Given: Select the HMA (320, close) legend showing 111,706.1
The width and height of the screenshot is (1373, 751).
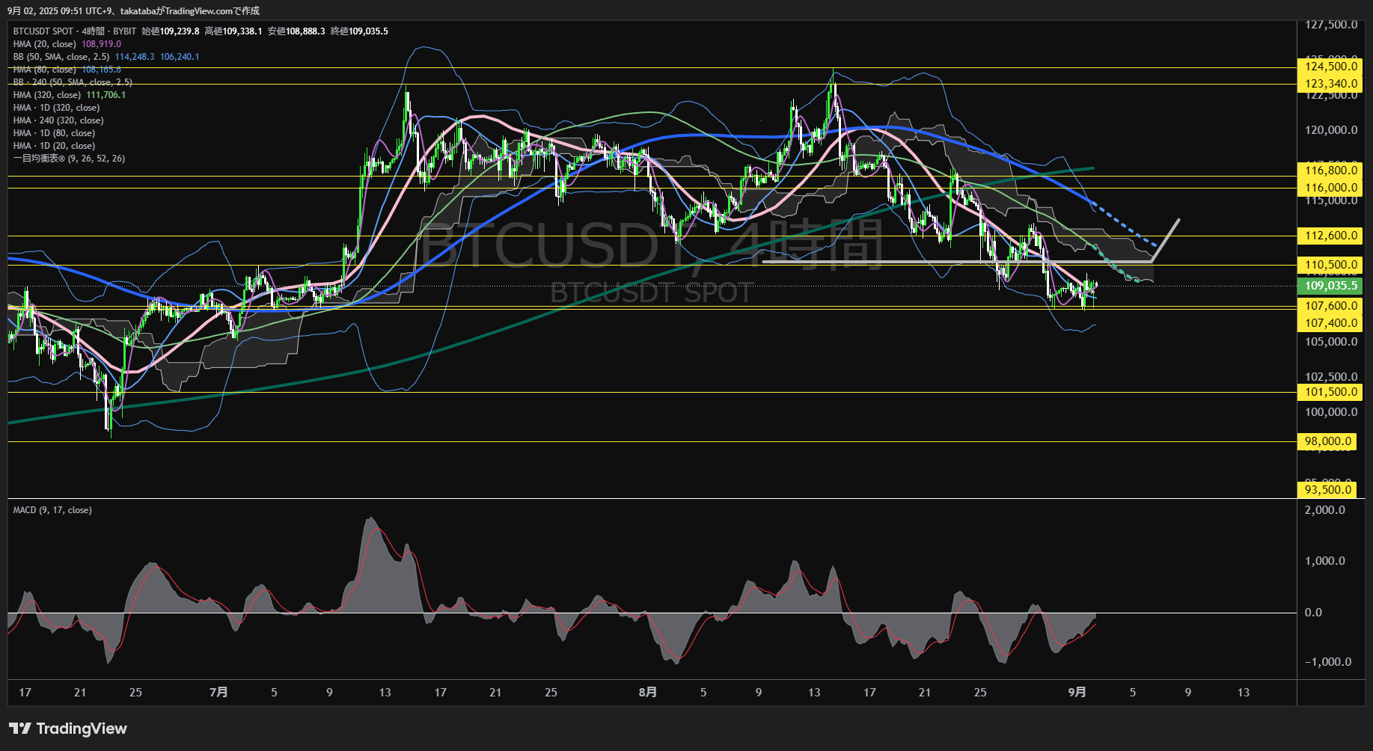Looking at the screenshot, I should (x=70, y=95).
